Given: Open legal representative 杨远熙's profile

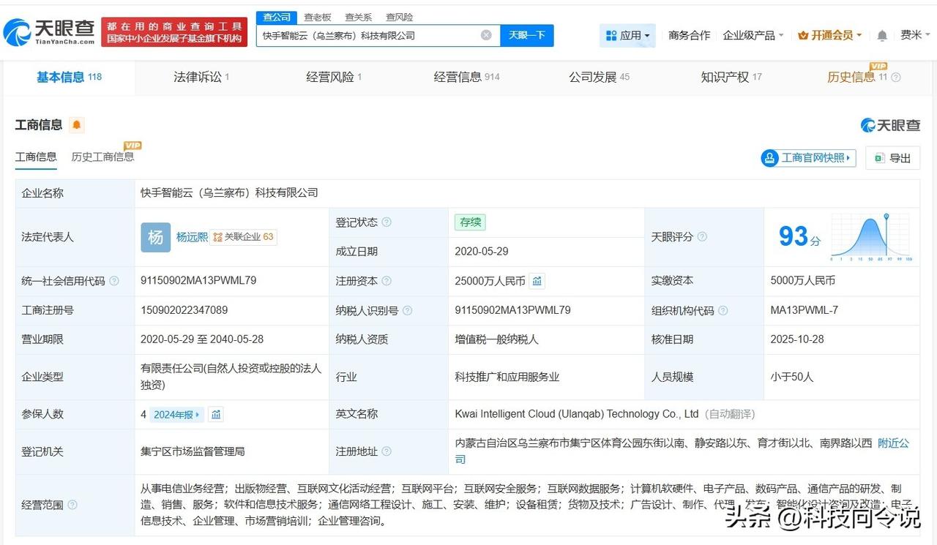Looking at the screenshot, I should coord(192,237).
